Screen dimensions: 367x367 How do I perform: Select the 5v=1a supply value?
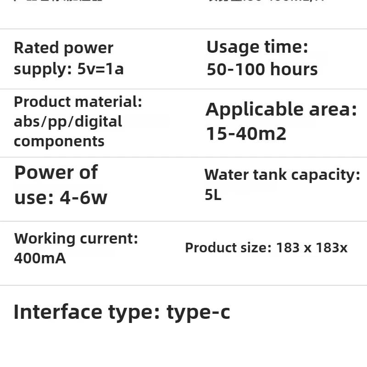(100, 69)
